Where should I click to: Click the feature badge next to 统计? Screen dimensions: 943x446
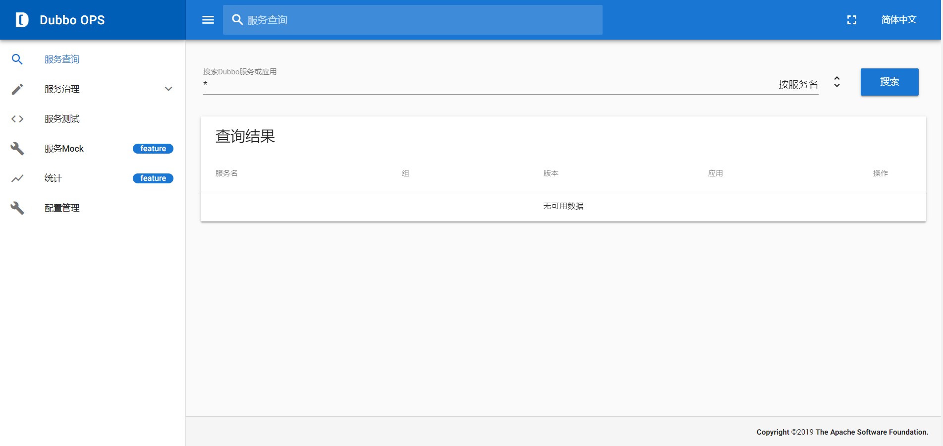[x=153, y=178]
